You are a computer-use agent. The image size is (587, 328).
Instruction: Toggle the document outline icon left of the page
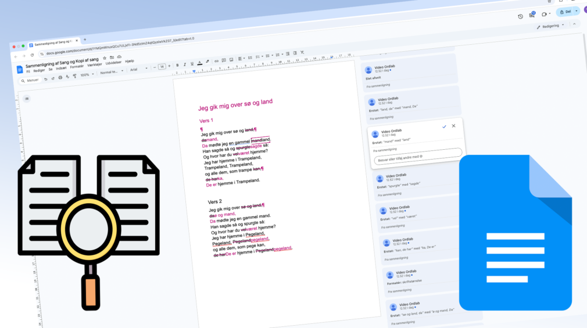pyautogui.click(x=27, y=99)
